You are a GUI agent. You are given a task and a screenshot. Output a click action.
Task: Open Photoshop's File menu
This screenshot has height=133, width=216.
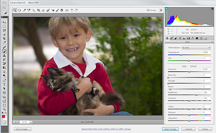point(4,8)
